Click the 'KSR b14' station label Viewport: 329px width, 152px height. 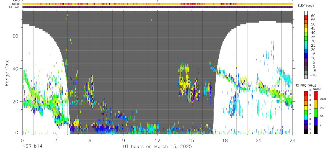click(x=32, y=147)
